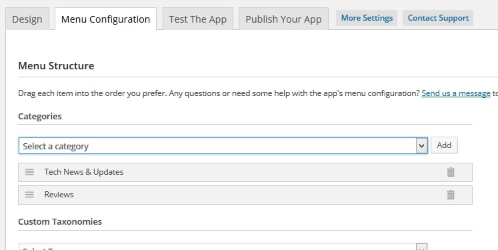Grab the Reviews row drag handle
The width and height of the screenshot is (498, 250).
29,195
